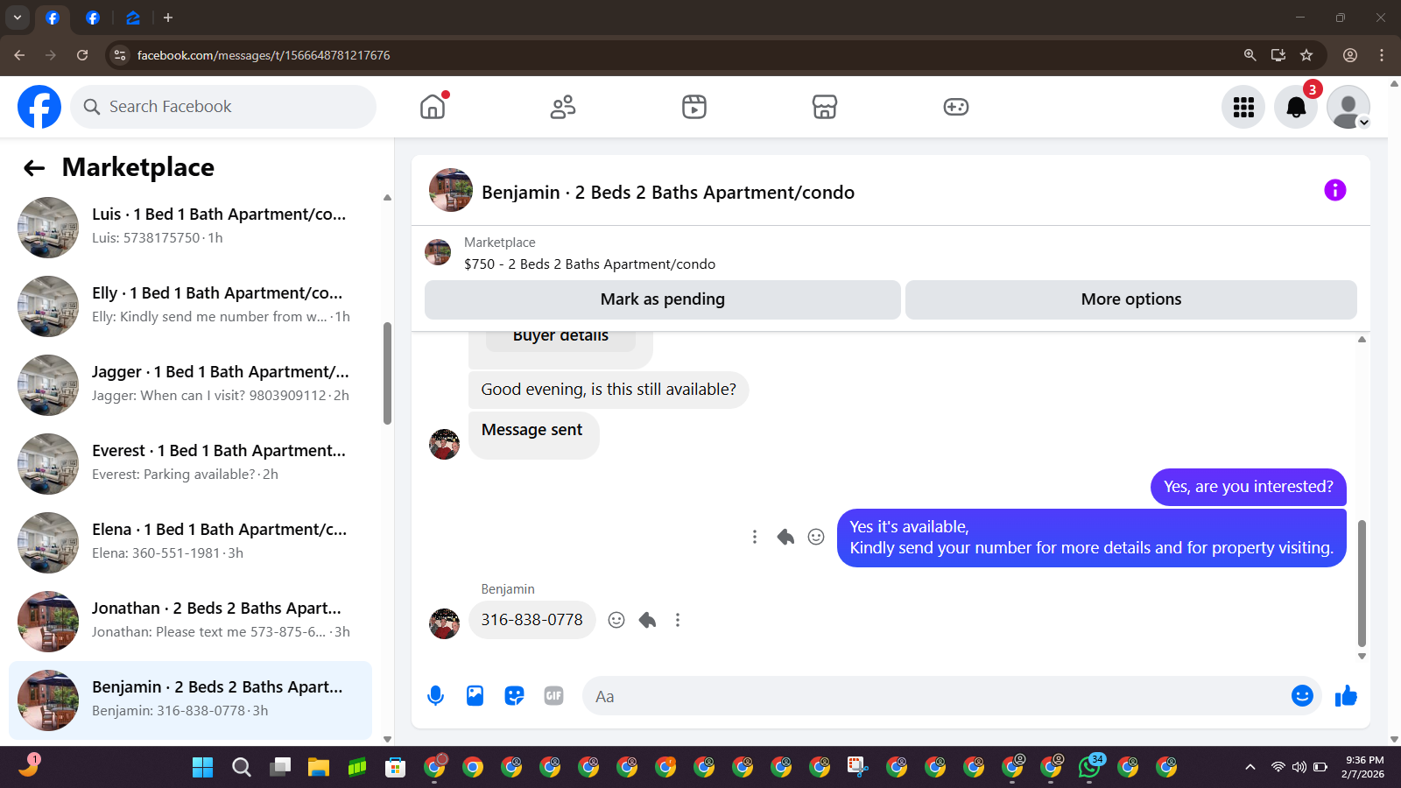Screen dimensions: 1401x788
Task: Open the Video/Reels icon in top navigation
Action: click(694, 107)
